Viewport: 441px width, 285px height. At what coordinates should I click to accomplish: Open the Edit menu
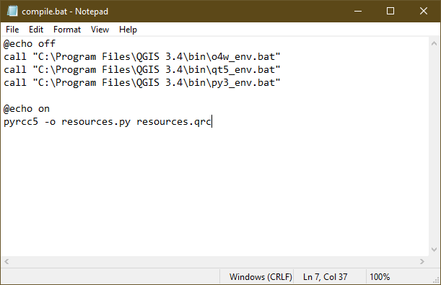tap(36, 30)
